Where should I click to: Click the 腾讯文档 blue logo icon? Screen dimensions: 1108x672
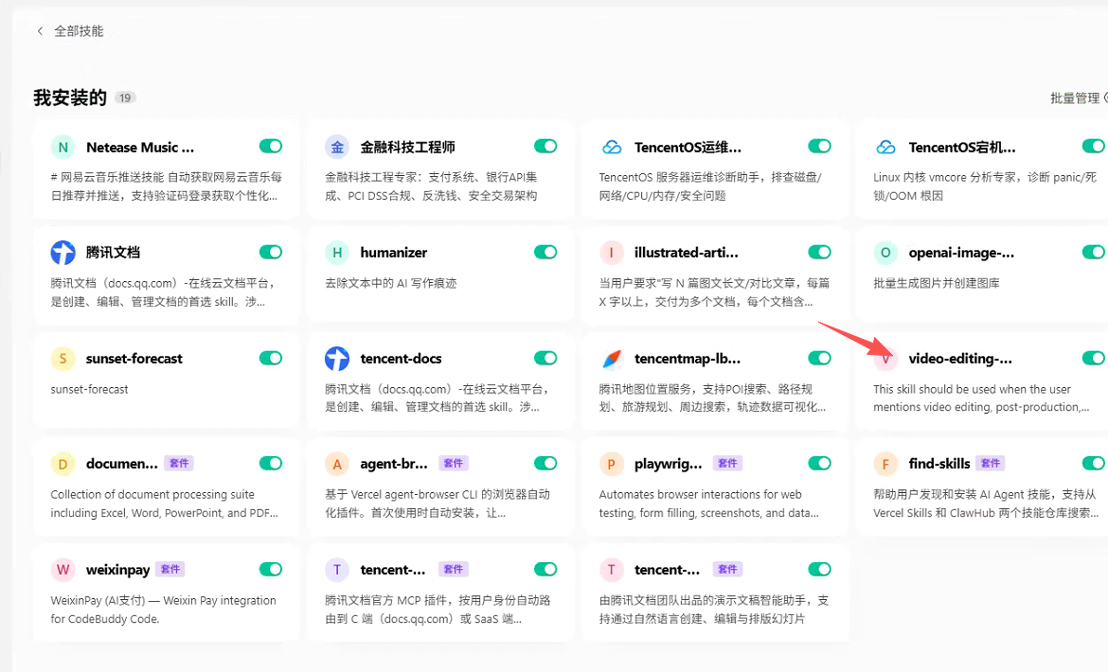point(63,252)
